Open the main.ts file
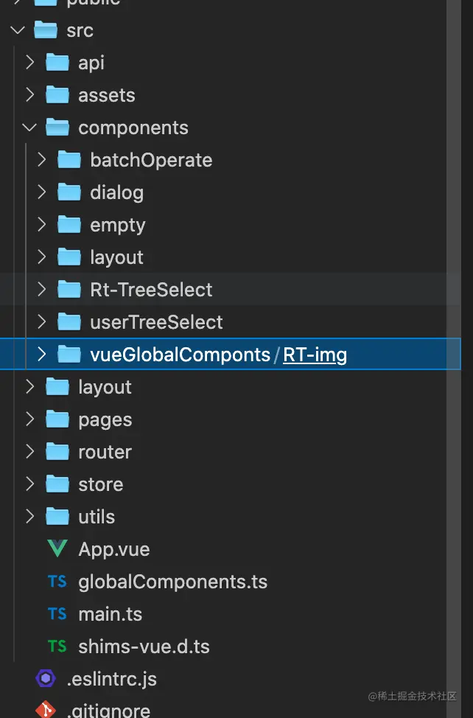473x718 pixels. pyautogui.click(x=110, y=614)
